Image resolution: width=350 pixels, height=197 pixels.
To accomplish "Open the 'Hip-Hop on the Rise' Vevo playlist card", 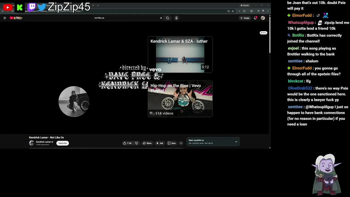I will (180, 99).
